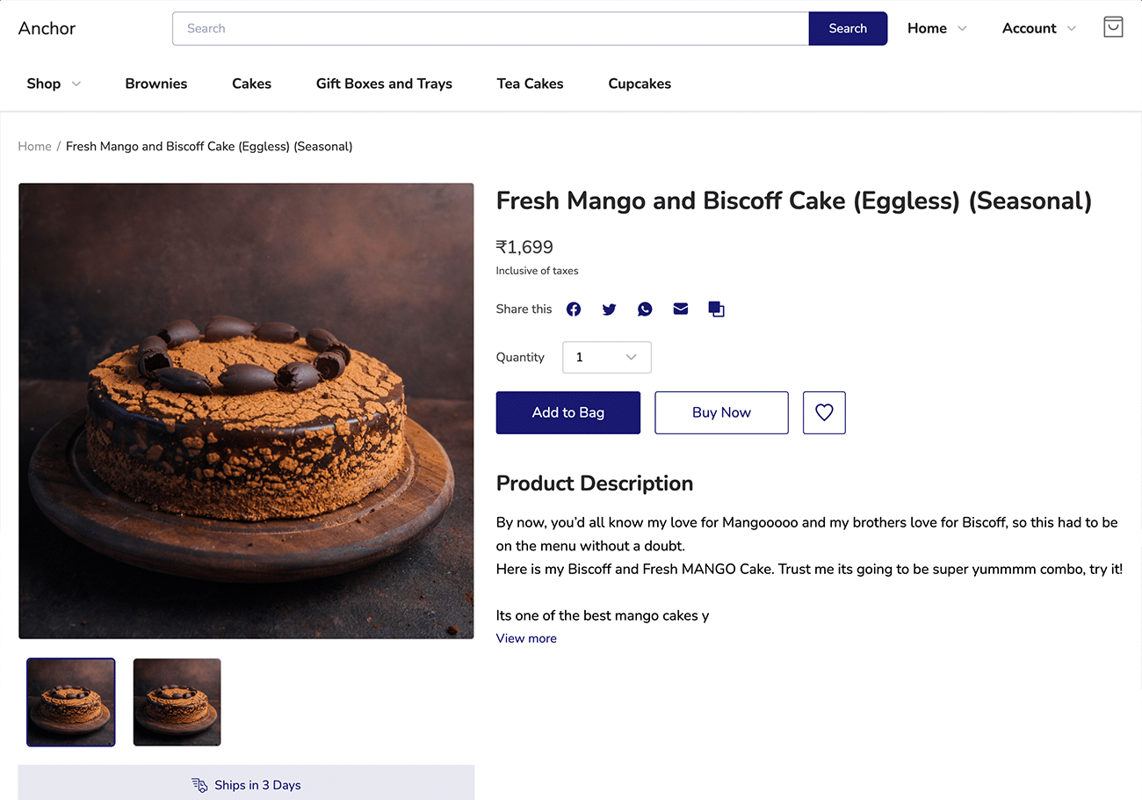
Task: Go to Brownies category
Action: (156, 84)
